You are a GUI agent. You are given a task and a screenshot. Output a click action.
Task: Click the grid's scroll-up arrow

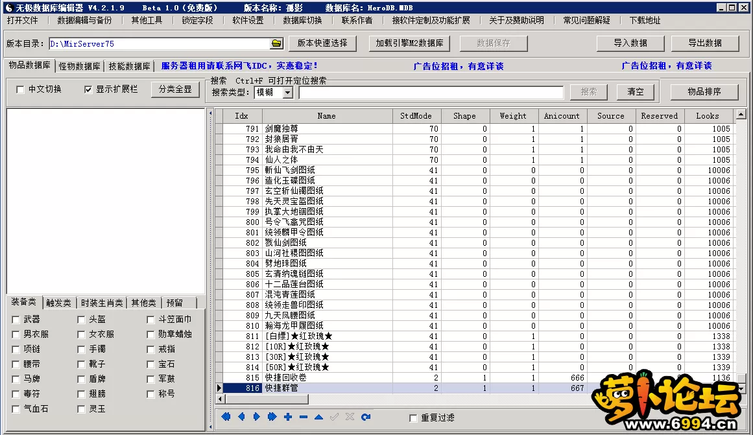[x=741, y=114]
